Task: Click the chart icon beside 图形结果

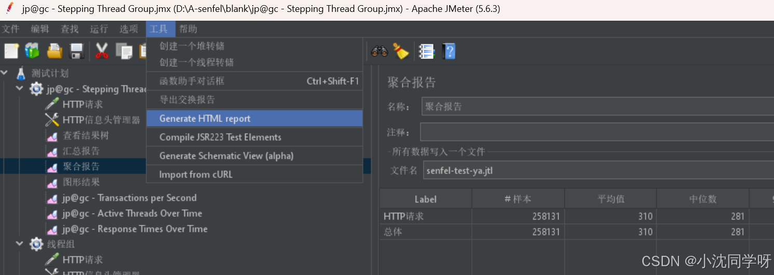Action: (x=52, y=182)
